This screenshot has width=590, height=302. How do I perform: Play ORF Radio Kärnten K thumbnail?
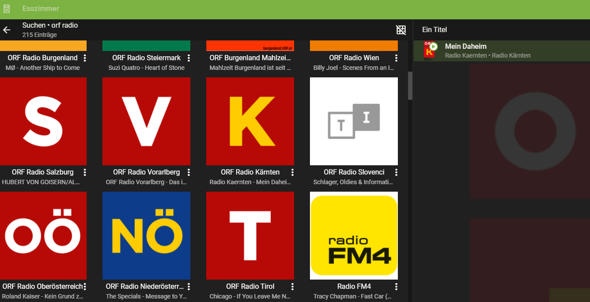[250, 121]
